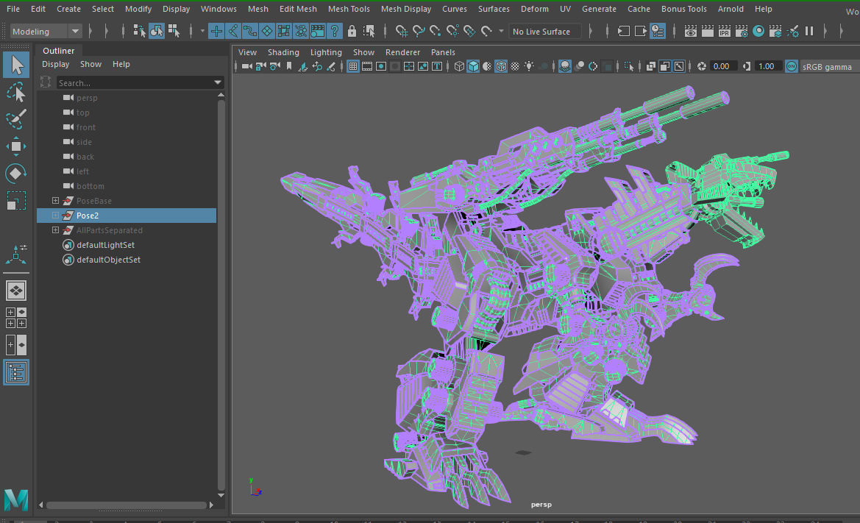Click the Show Manipulator tool icon
Screen dimensions: 860x523
[16, 254]
